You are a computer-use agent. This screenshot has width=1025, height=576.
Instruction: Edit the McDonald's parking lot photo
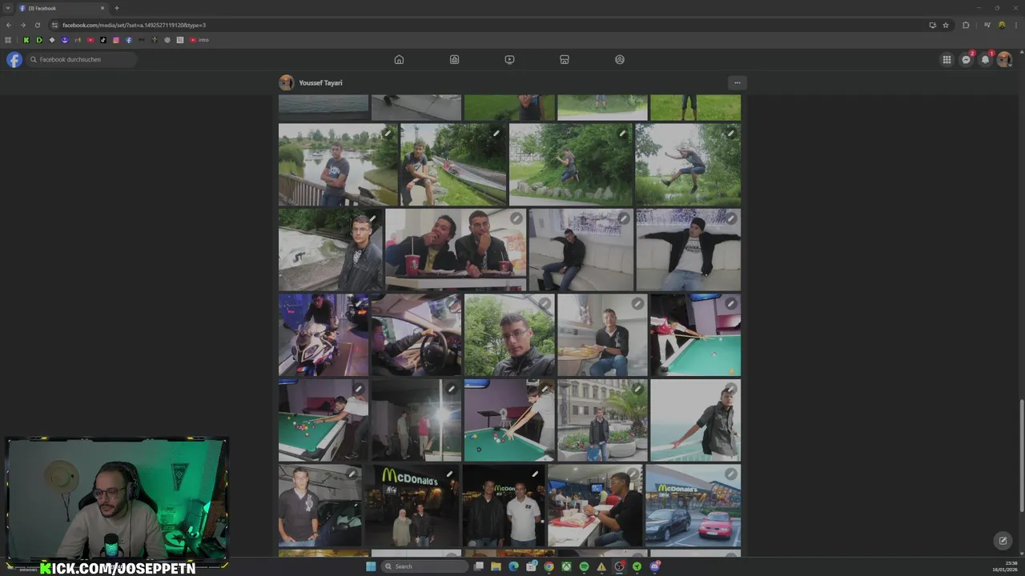tap(730, 474)
